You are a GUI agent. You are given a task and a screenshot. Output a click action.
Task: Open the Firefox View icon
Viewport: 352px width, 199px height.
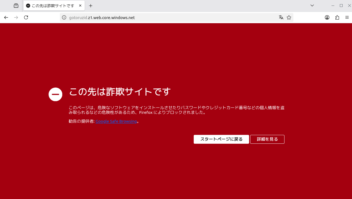[16, 6]
